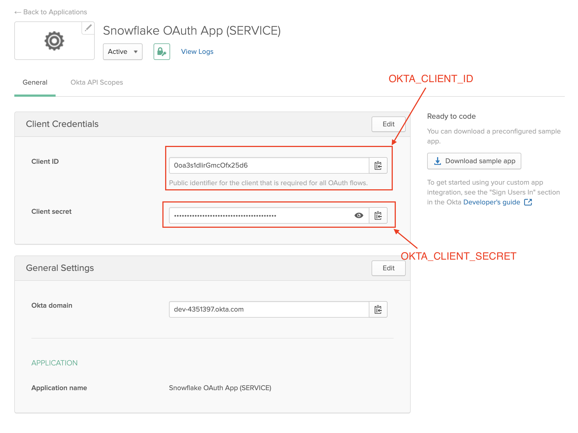Image resolution: width=578 pixels, height=433 pixels.
Task: Click the green padlock icon beside Active
Action: coord(161,51)
